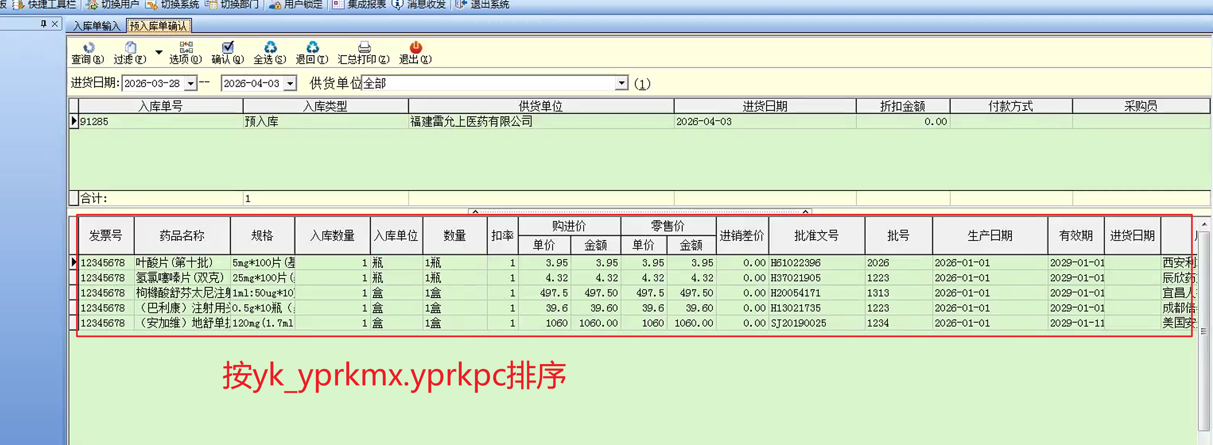Click the 查询(R) query icon
The width and height of the screenshot is (1213, 445).
pos(88,48)
